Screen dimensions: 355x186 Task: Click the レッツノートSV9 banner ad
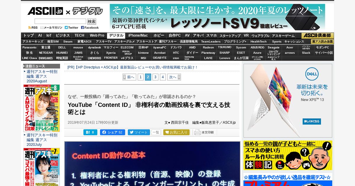pos(217,17)
